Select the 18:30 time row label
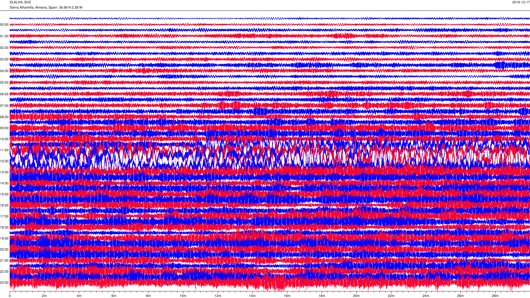 4,227
